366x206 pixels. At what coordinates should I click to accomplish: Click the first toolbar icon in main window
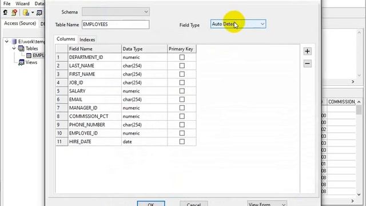pos(5,13)
